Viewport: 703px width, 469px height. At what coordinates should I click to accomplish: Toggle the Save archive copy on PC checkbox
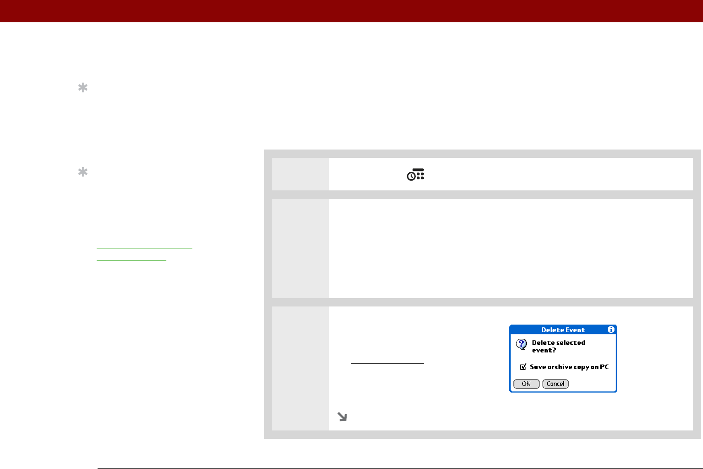[x=523, y=367]
